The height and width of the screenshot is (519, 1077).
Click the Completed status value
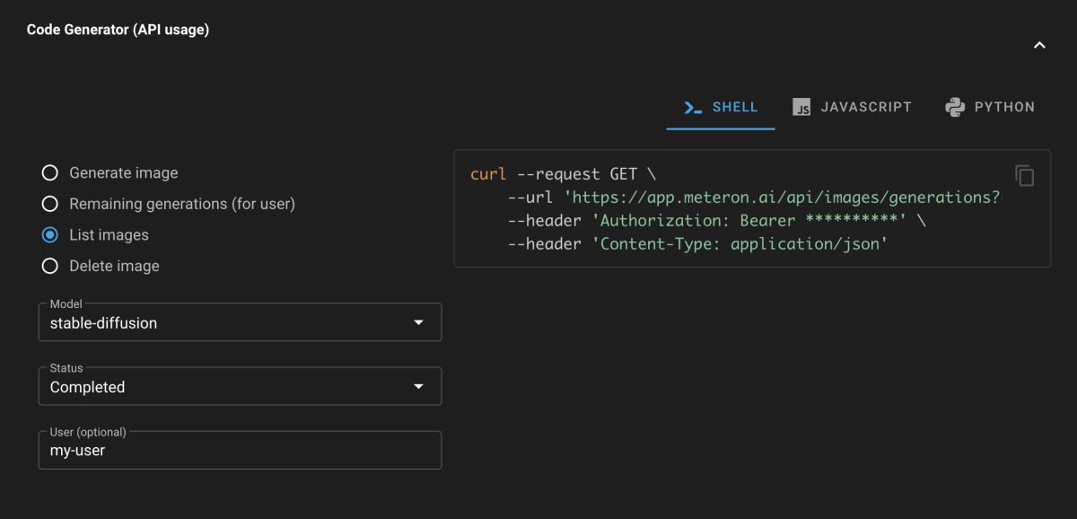click(x=87, y=388)
